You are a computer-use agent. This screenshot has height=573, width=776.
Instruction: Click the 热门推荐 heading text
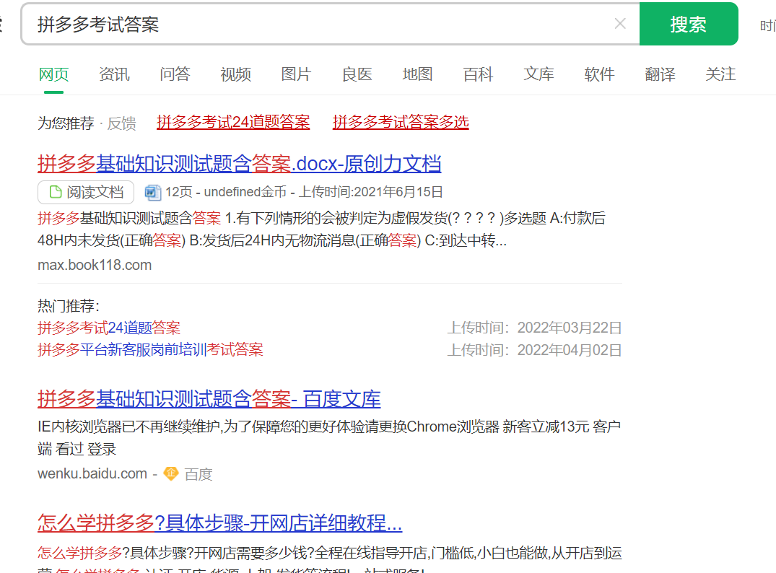click(69, 306)
